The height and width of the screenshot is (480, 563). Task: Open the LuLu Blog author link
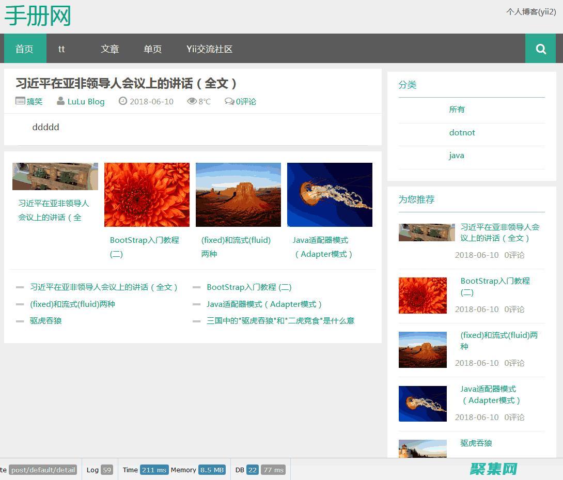(86, 101)
